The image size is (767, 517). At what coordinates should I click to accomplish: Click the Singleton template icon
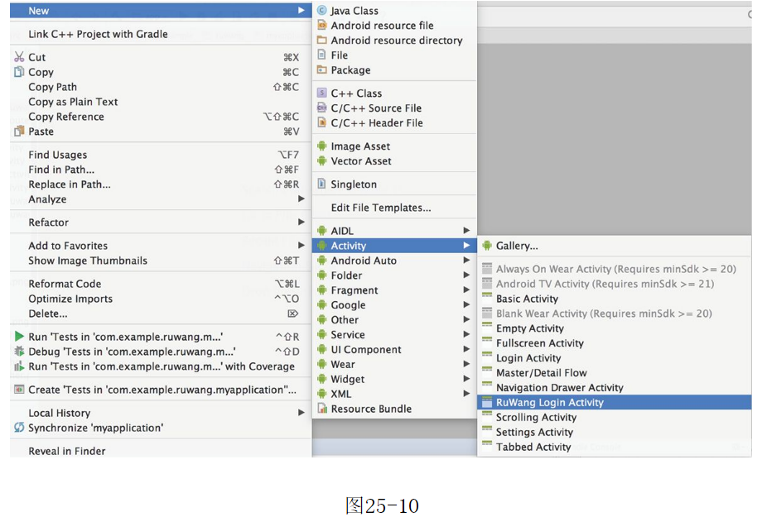(321, 184)
